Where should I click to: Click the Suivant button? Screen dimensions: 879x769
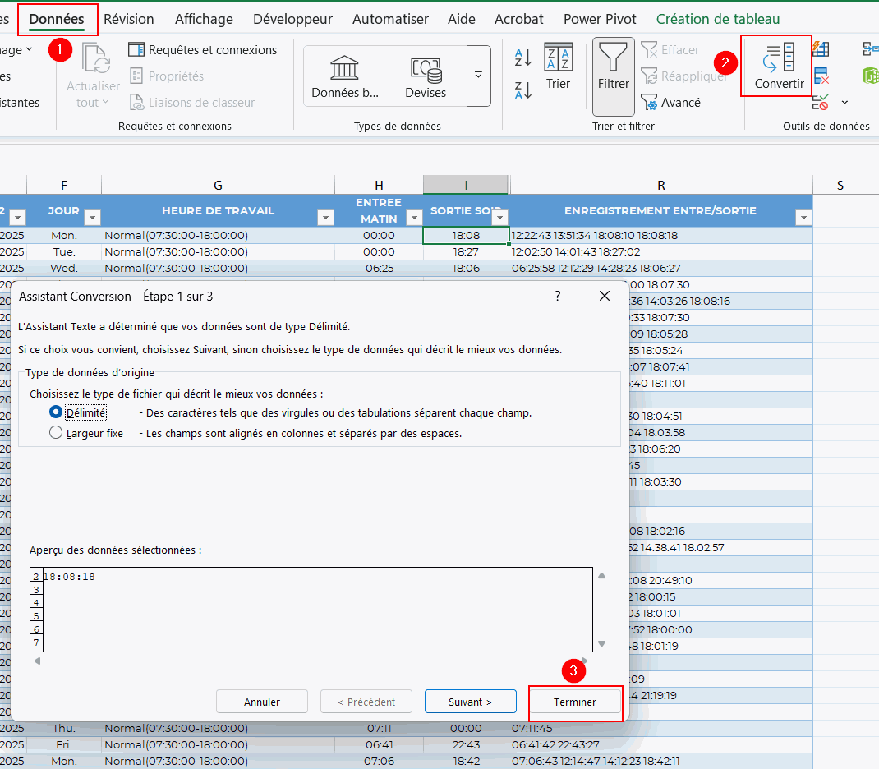click(470, 702)
